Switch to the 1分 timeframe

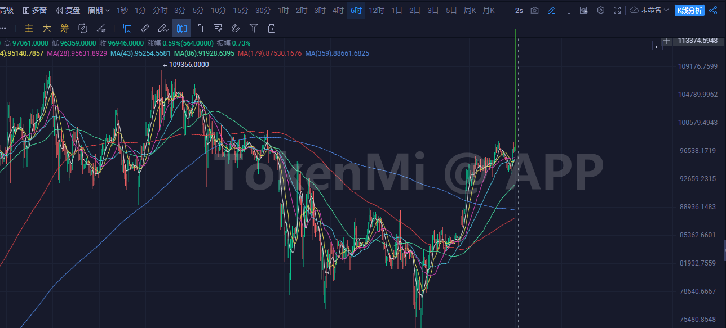(x=140, y=10)
